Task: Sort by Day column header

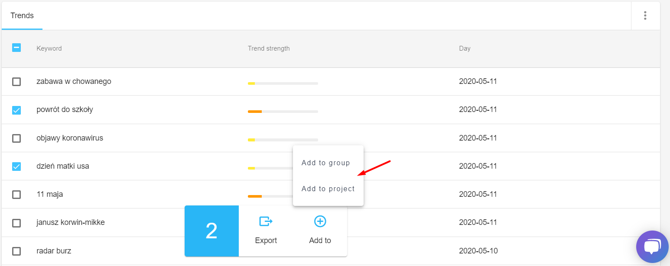Action: pyautogui.click(x=465, y=48)
